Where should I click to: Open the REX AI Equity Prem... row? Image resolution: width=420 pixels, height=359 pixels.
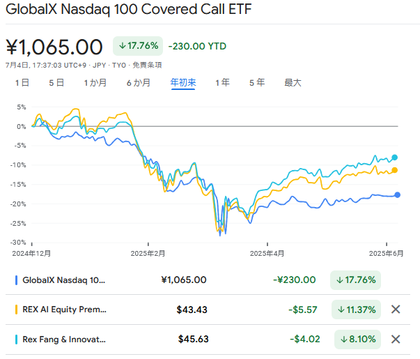click(208, 310)
